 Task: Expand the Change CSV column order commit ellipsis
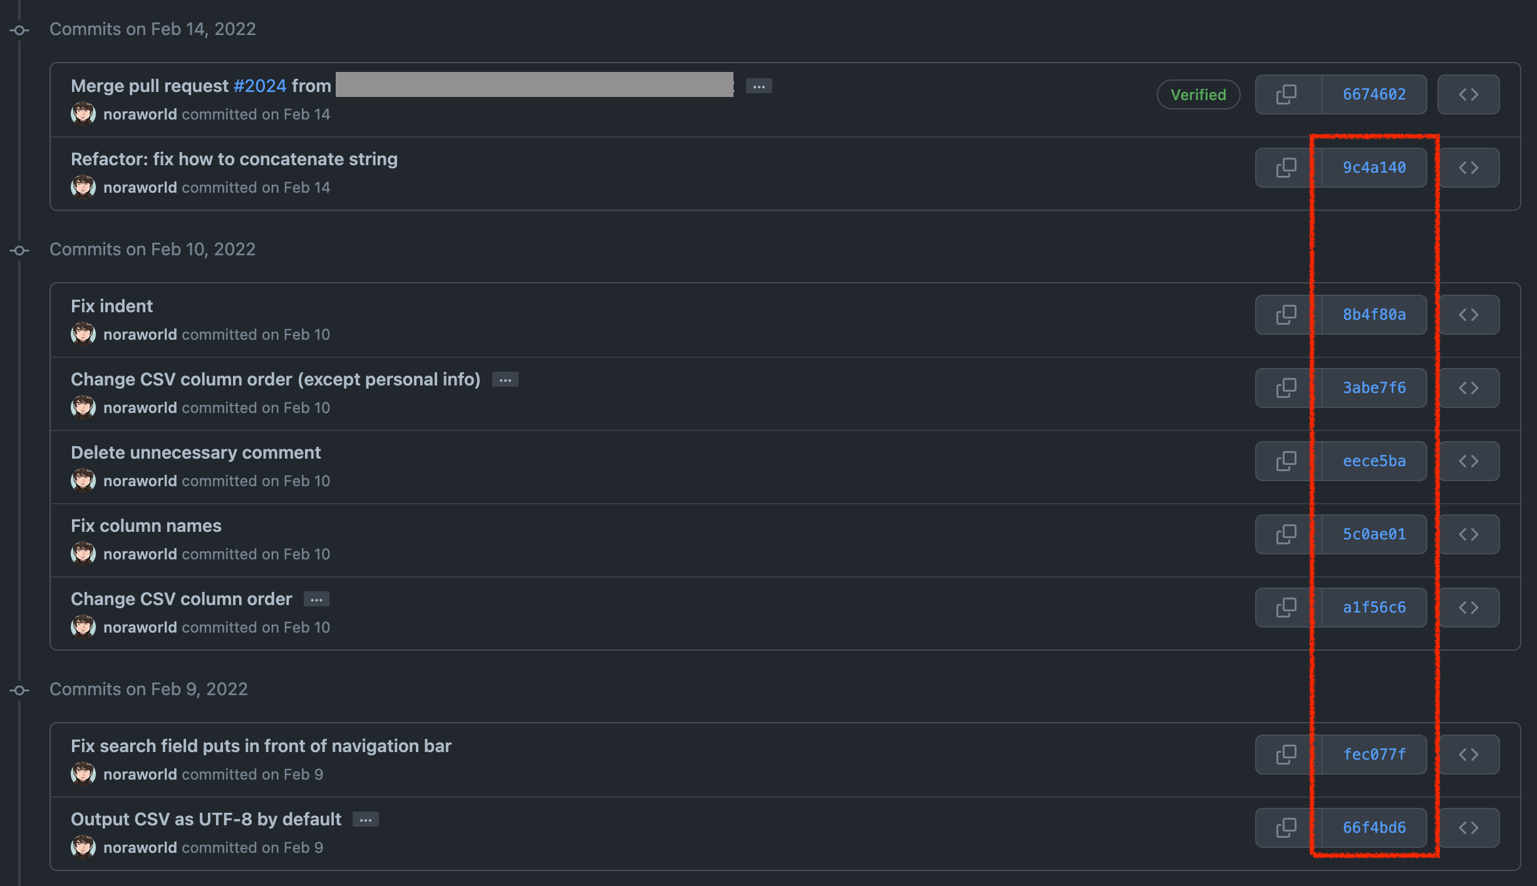(x=316, y=599)
